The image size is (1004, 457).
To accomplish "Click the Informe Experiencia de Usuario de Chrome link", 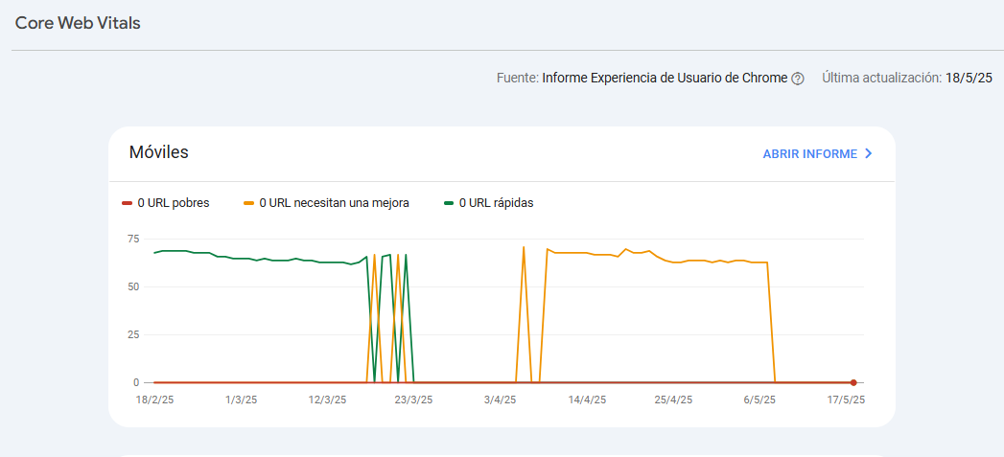I will click(x=665, y=79).
